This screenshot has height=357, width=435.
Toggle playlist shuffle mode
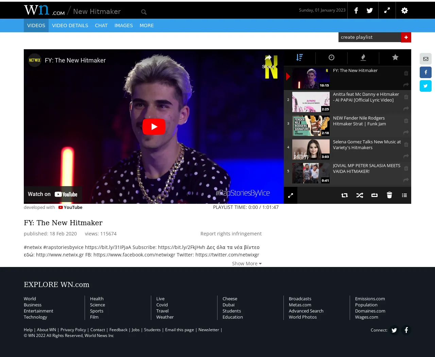(x=360, y=195)
